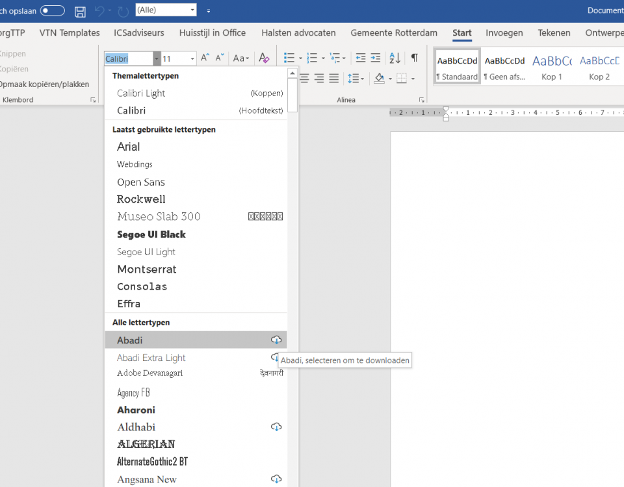Open the (Alle) combo box in title bar
The width and height of the screenshot is (624, 487).
[x=166, y=10]
